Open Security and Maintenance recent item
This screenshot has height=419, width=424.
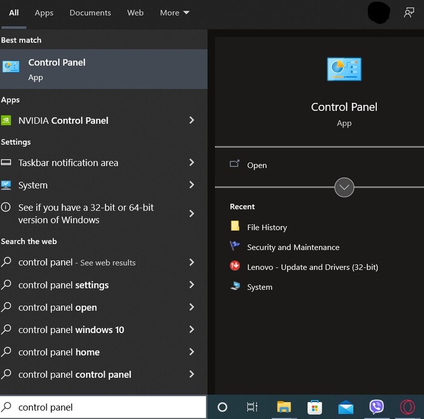(293, 248)
